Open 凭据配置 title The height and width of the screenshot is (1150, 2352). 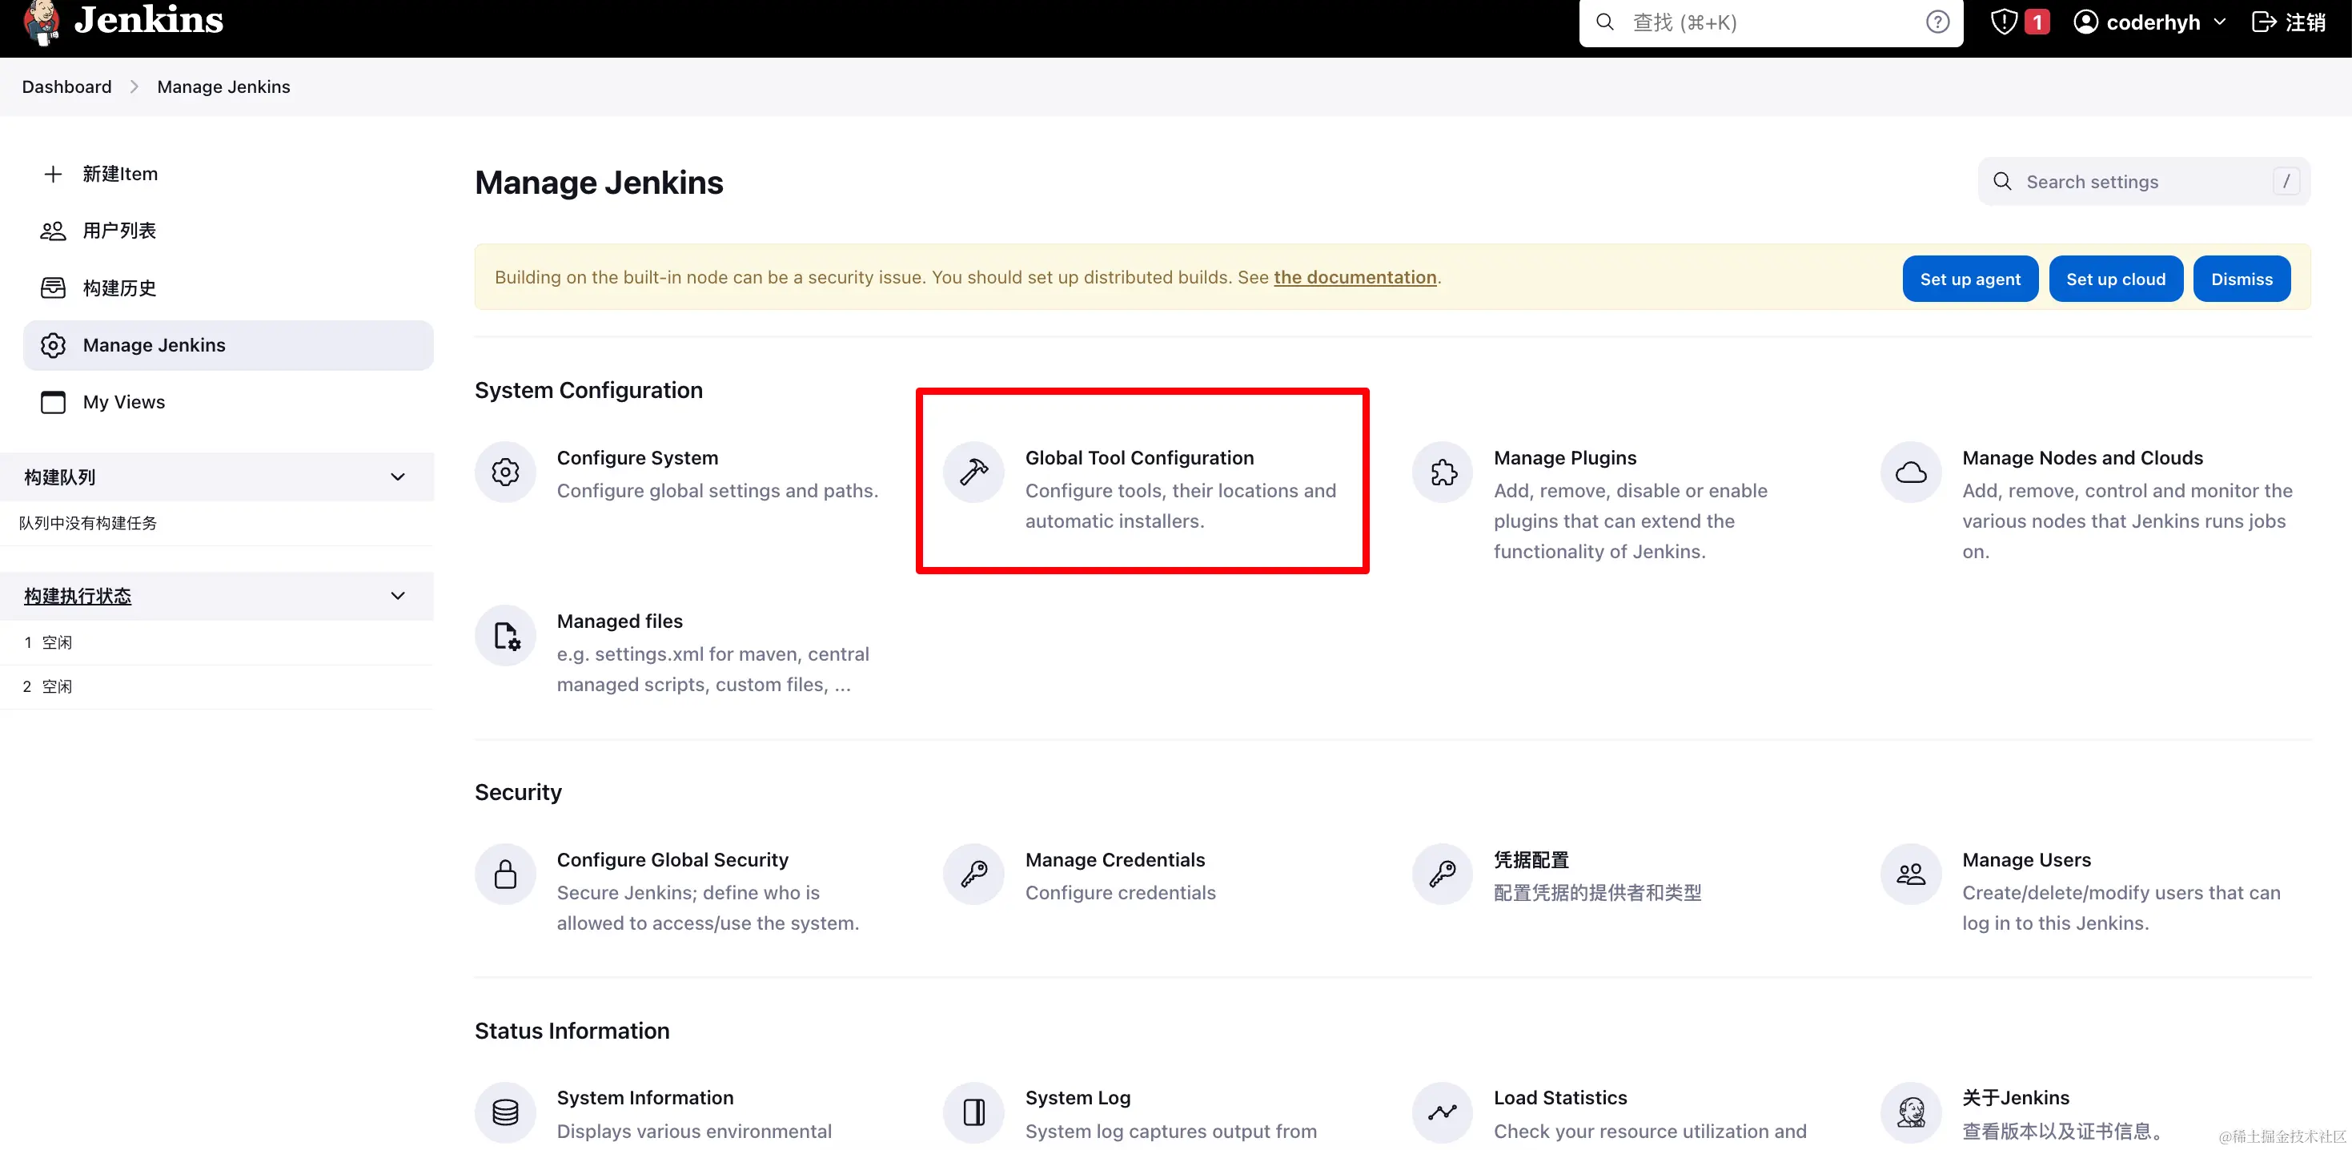(x=1531, y=859)
